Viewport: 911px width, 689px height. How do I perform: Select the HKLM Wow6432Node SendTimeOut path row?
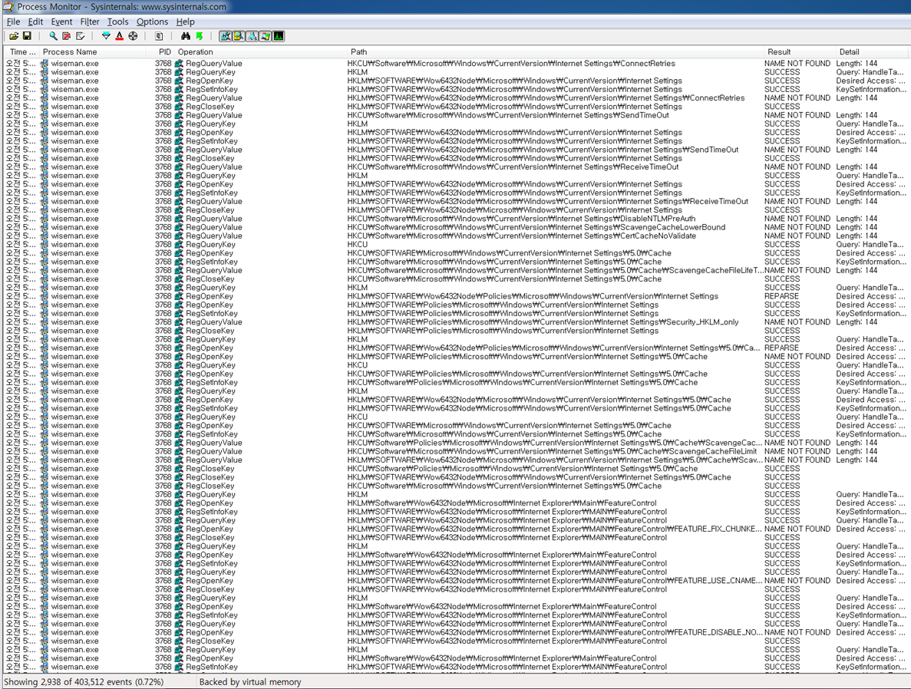click(543, 150)
